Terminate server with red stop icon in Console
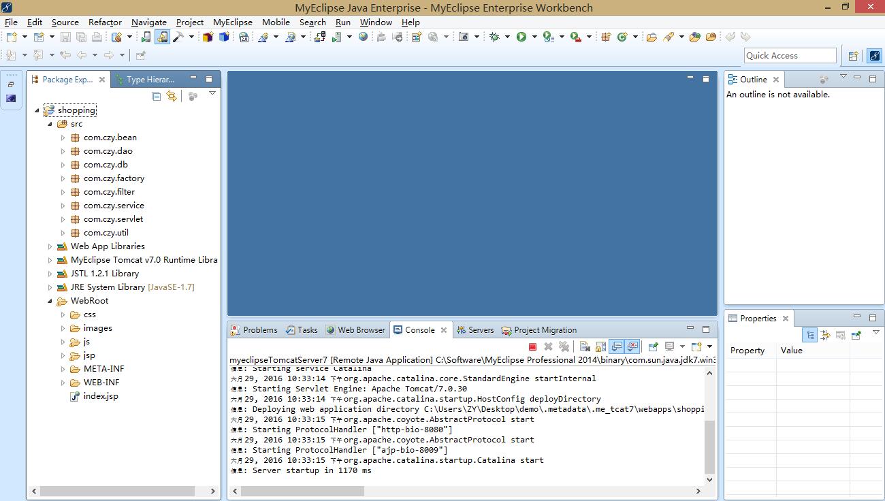This screenshot has width=885, height=501. tap(532, 346)
